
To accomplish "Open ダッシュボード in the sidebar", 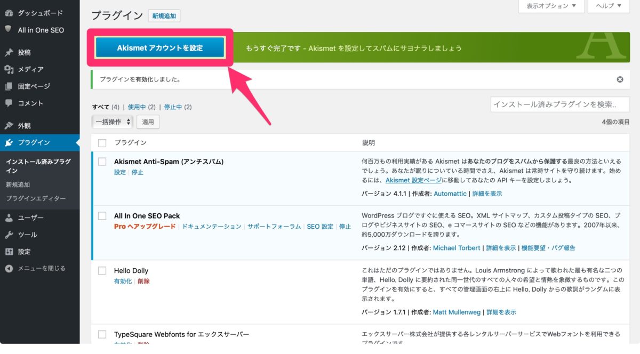I will (x=40, y=13).
